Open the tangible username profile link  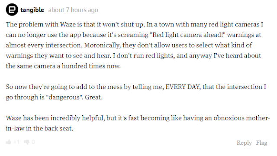tap(32, 10)
